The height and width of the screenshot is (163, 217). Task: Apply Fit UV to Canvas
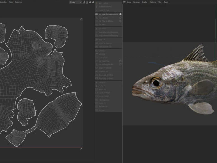click(108, 43)
